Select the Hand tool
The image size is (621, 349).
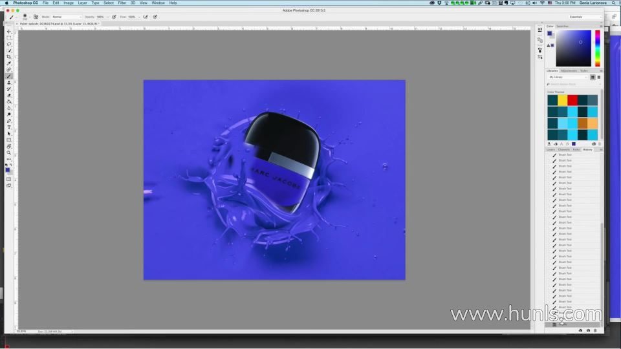pyautogui.click(x=8, y=147)
